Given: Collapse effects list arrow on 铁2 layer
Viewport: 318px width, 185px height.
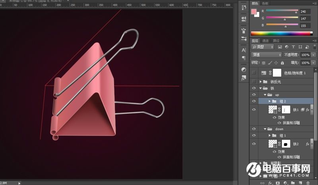Looking at the screenshot, I should tap(312, 144).
